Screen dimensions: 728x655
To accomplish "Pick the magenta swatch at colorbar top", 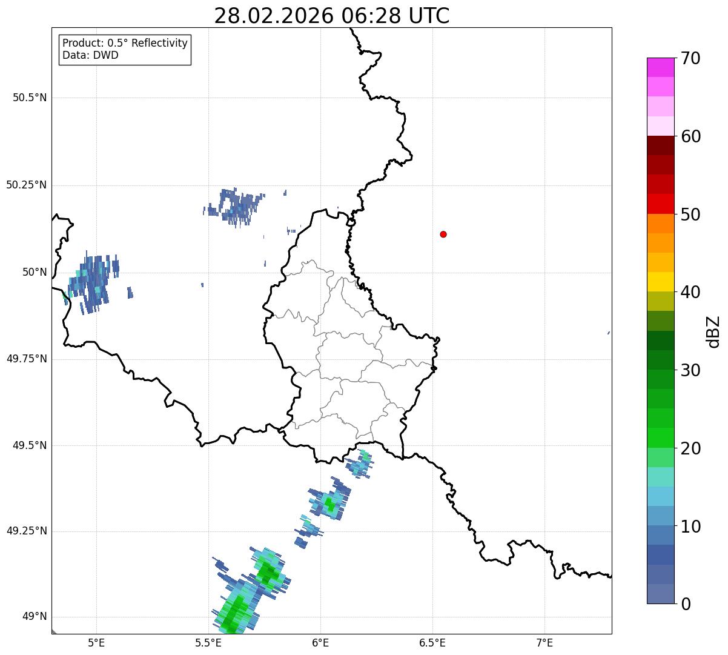I will [x=660, y=67].
